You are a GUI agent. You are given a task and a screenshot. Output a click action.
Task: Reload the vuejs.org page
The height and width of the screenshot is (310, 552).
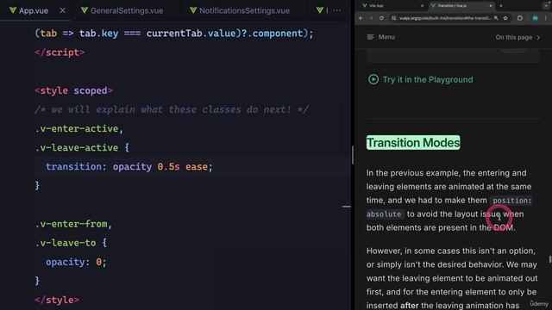[381, 18]
